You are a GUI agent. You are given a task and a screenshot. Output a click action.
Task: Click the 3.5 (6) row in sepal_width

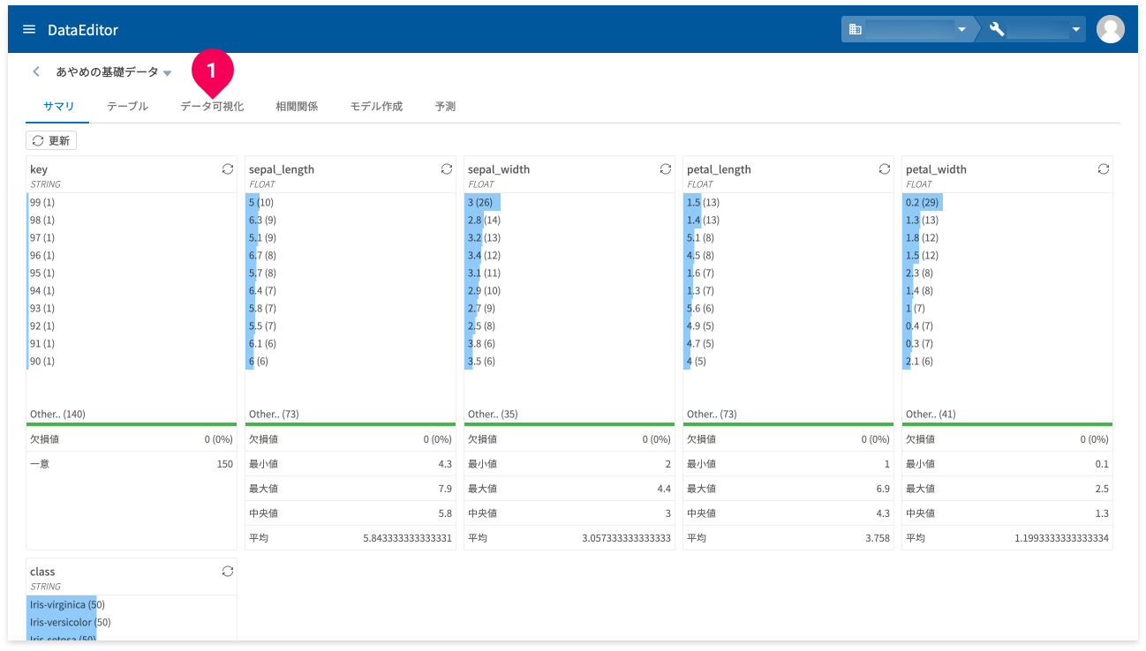[569, 361]
